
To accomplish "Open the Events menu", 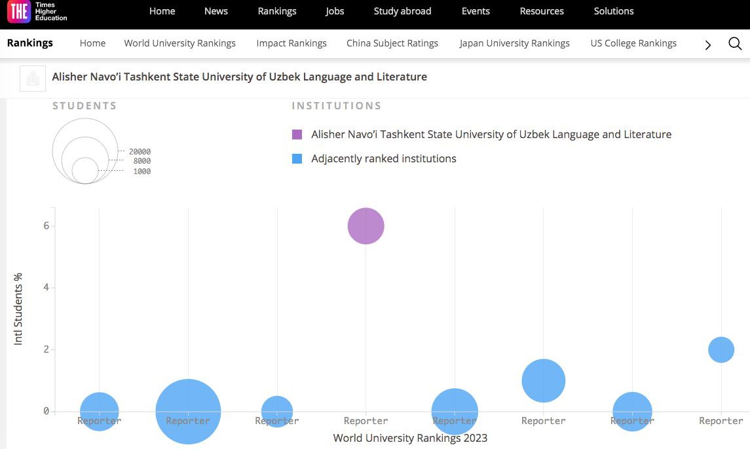I will coord(476,11).
